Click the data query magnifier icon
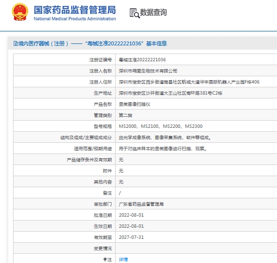 [x=135, y=14]
